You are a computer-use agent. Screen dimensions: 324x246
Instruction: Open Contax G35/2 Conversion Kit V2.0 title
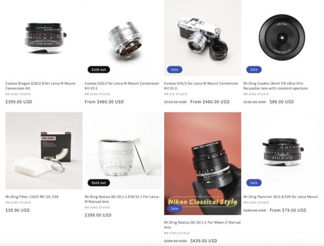(x=122, y=86)
